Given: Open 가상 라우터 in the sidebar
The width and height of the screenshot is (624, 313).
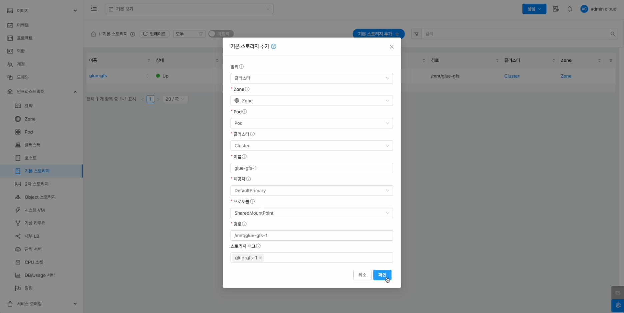Looking at the screenshot, I should [x=41, y=223].
